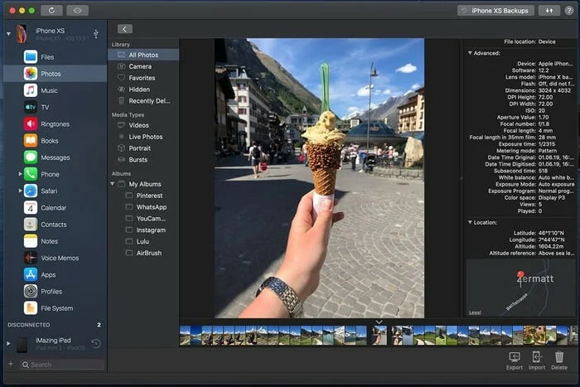Select All Photos library item
This screenshot has width=580, height=387.
point(143,55)
